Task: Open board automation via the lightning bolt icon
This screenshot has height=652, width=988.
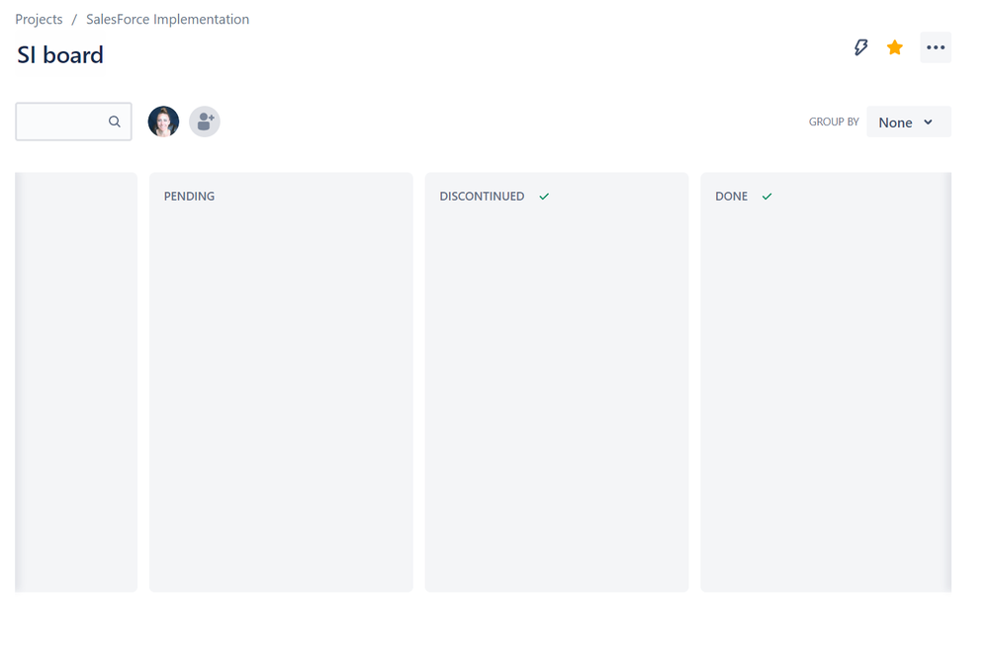Action: click(860, 46)
